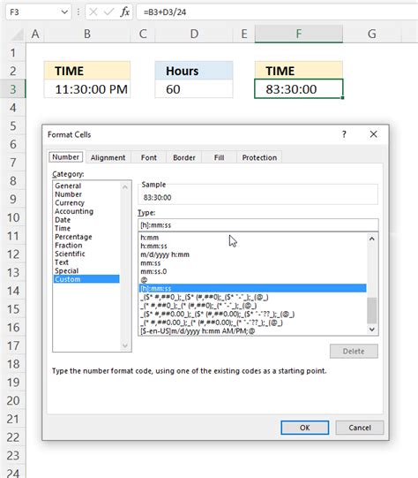Click the Format Cells help question mark
This screenshot has height=478, width=418.
tap(344, 134)
